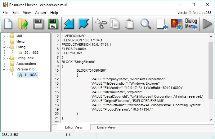The image size is (215, 139).
Task: Switch to the Binary View tab
Action: 106,127
